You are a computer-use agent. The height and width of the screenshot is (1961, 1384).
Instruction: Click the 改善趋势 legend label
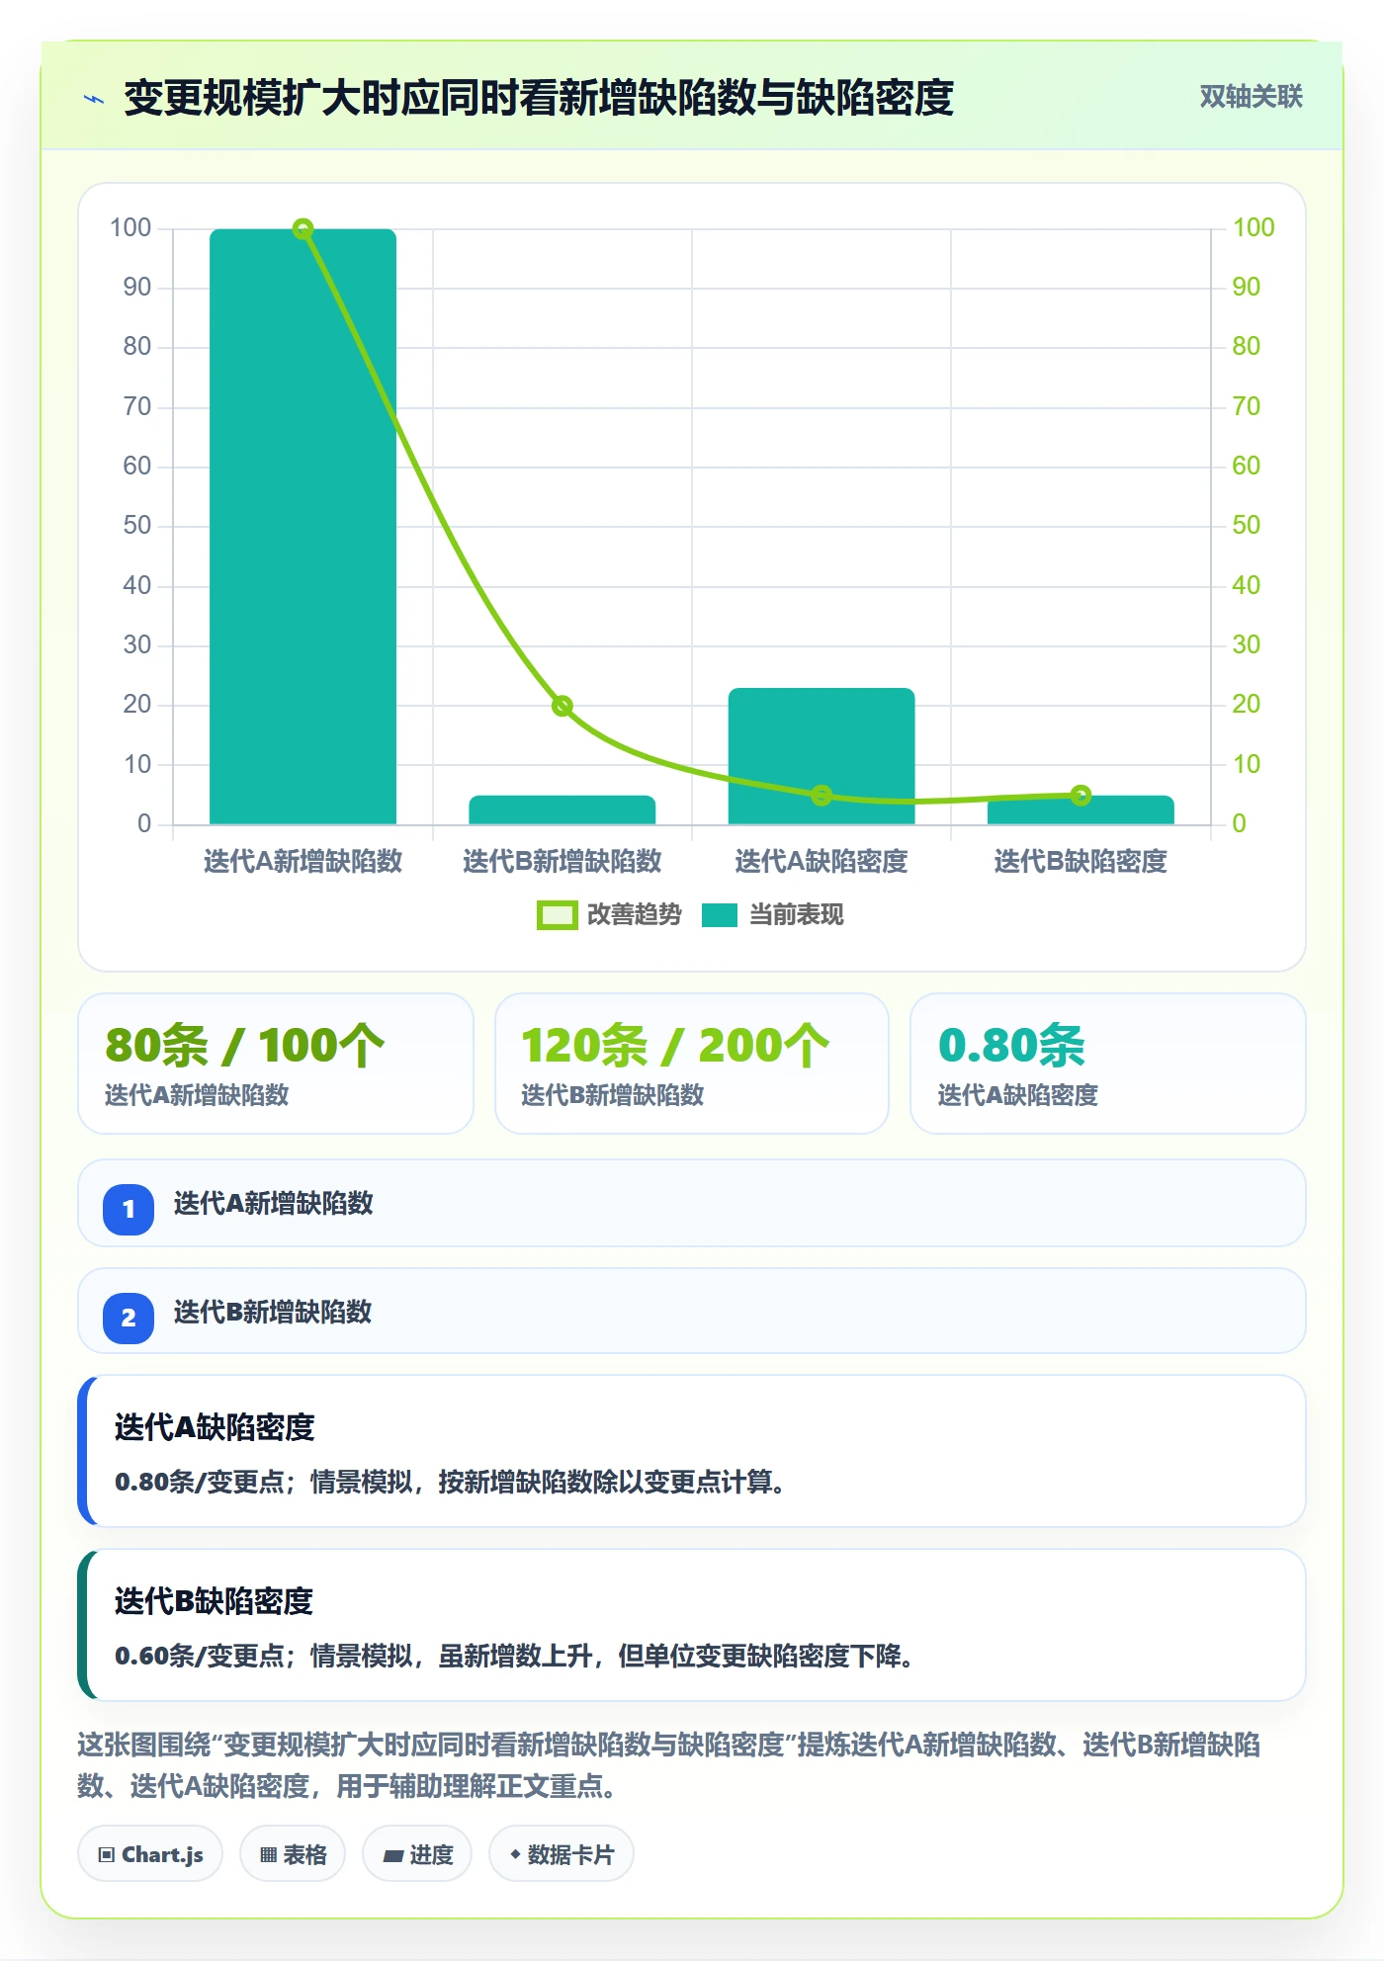pyautogui.click(x=634, y=915)
